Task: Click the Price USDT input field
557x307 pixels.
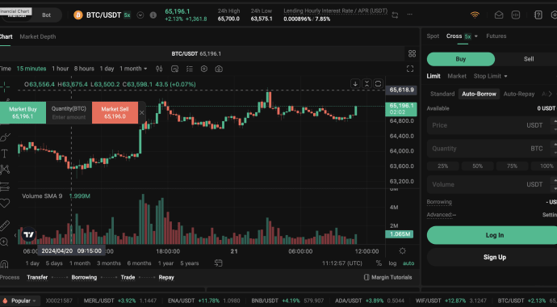Action: pos(492,125)
